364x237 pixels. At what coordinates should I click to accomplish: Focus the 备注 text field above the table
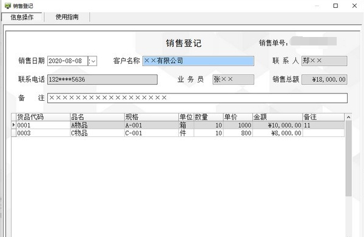click(x=197, y=98)
